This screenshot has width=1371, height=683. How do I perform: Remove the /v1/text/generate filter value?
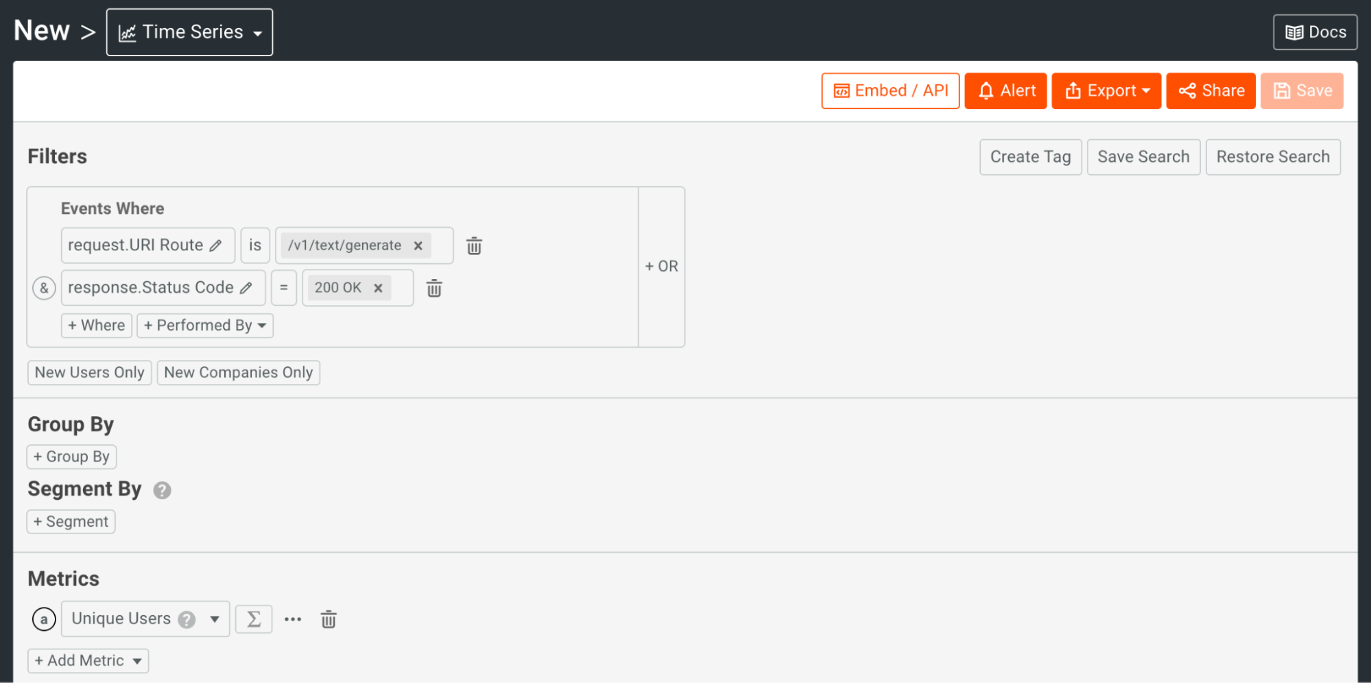click(418, 245)
